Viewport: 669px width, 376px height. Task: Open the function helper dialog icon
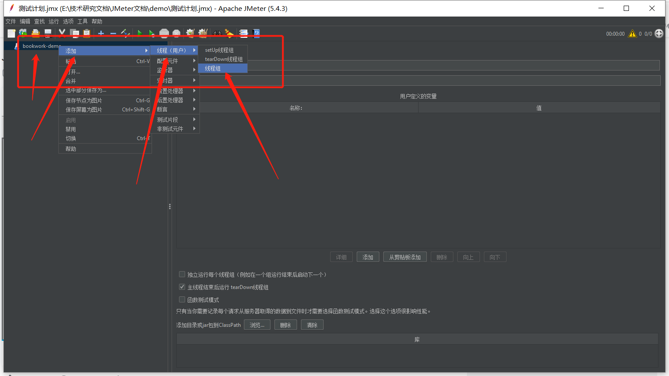(x=243, y=33)
